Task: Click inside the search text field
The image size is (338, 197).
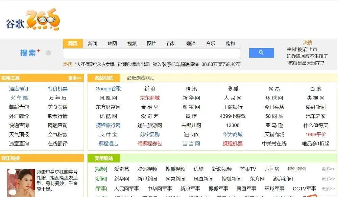Action: click(151, 53)
